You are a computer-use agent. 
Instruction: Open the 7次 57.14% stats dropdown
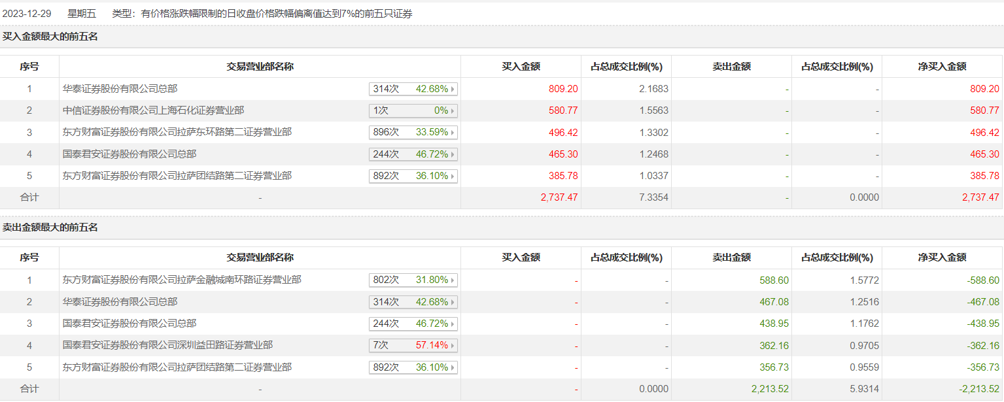413,345
